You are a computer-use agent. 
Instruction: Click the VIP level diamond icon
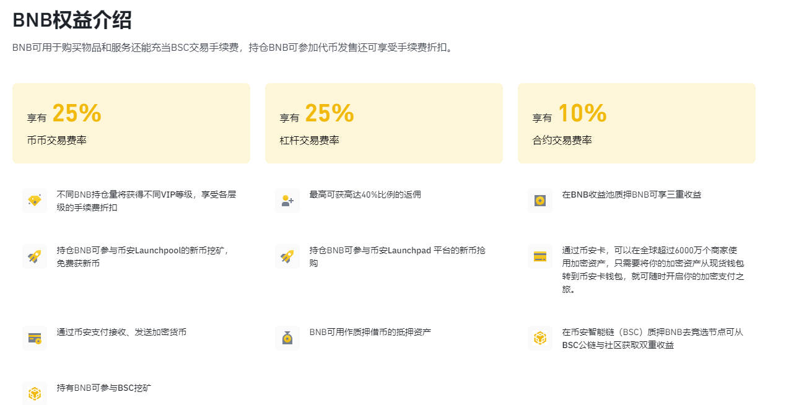pyautogui.click(x=35, y=201)
